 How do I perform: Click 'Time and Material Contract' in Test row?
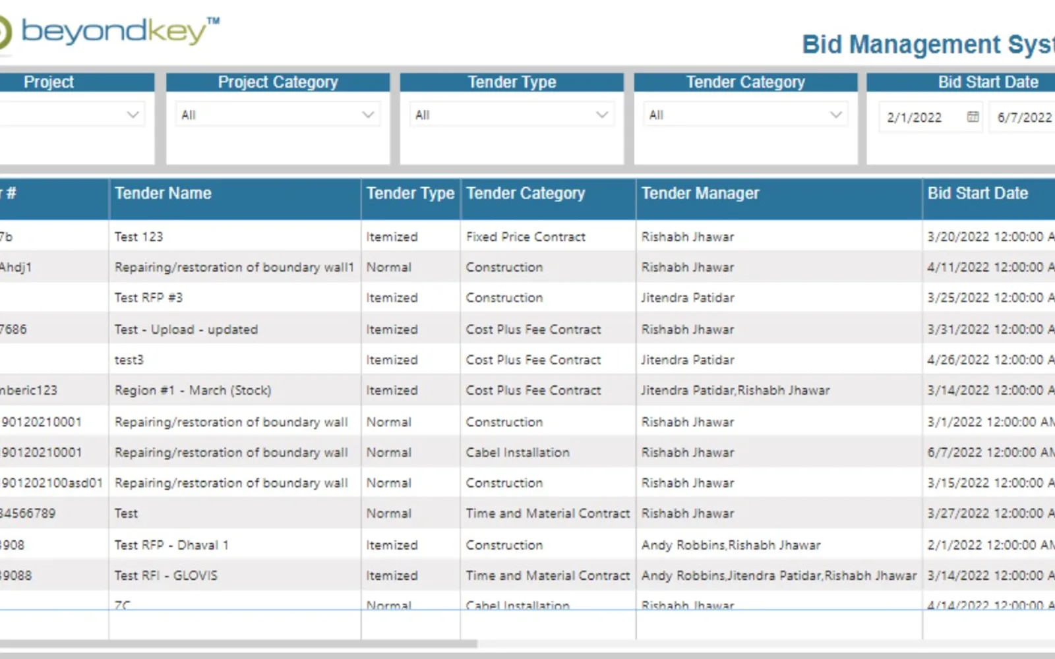pyautogui.click(x=548, y=513)
